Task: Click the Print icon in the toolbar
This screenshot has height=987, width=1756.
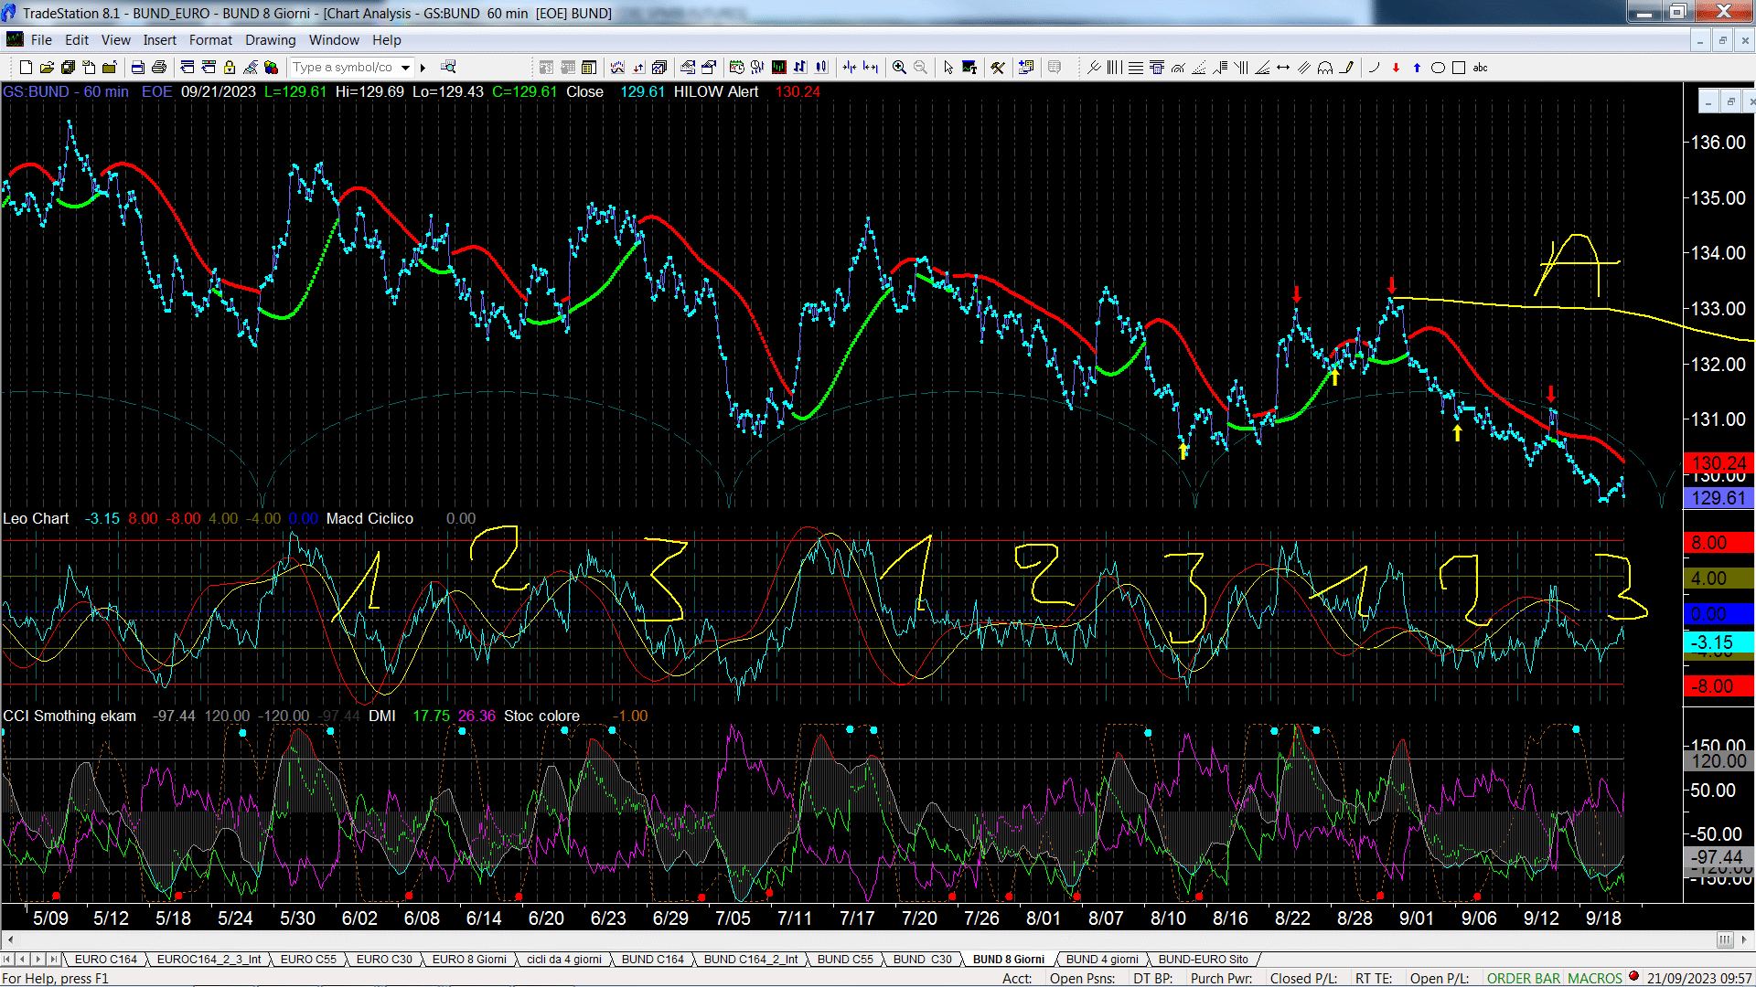Action: pos(158,68)
